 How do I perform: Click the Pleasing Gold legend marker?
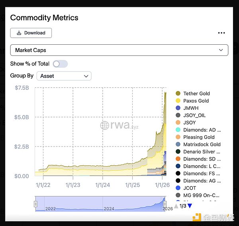pyautogui.click(x=178, y=137)
